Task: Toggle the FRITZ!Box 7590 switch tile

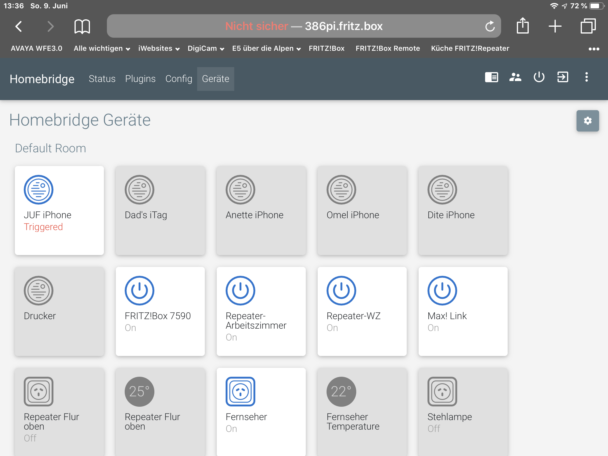Action: click(x=160, y=311)
